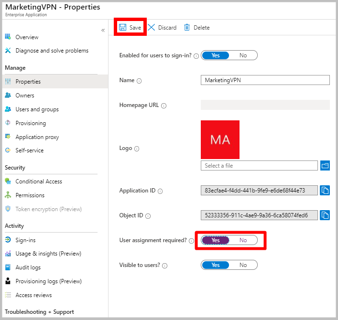Screen dimensions: 338x320
Task: Browse for logo file with folder icon
Action: (x=325, y=165)
